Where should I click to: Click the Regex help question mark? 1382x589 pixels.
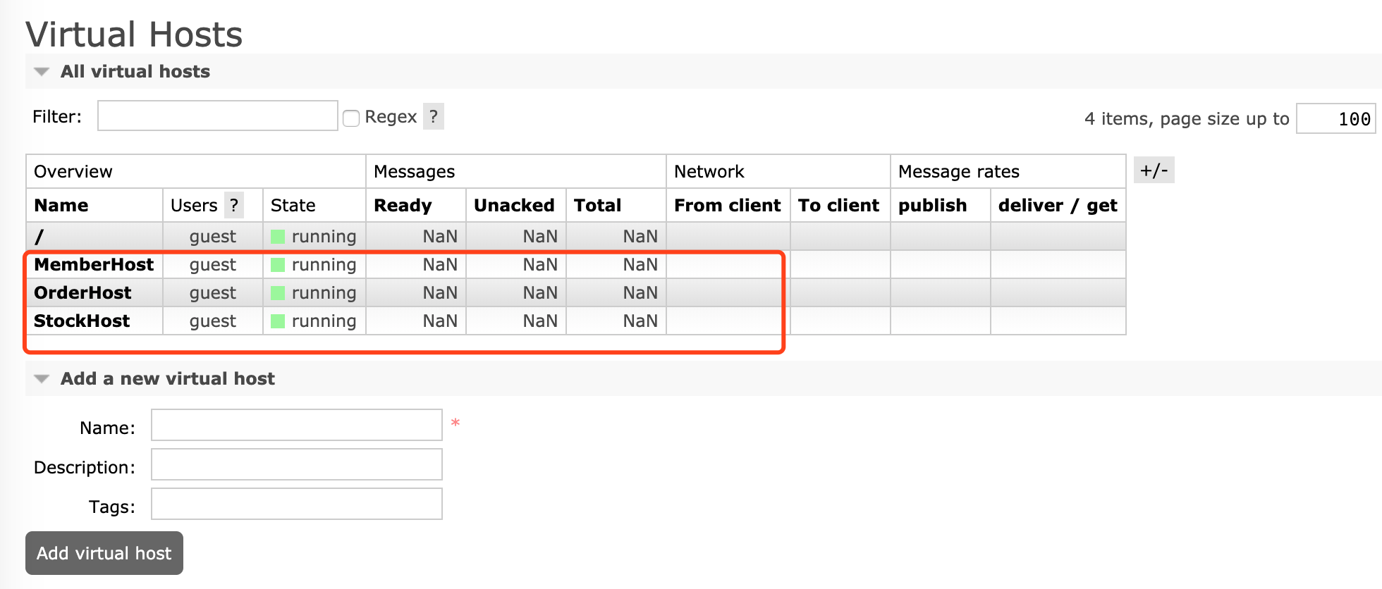pos(434,116)
